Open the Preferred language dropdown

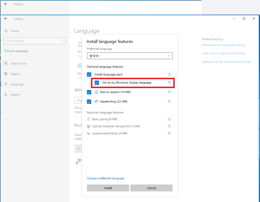tap(129, 56)
